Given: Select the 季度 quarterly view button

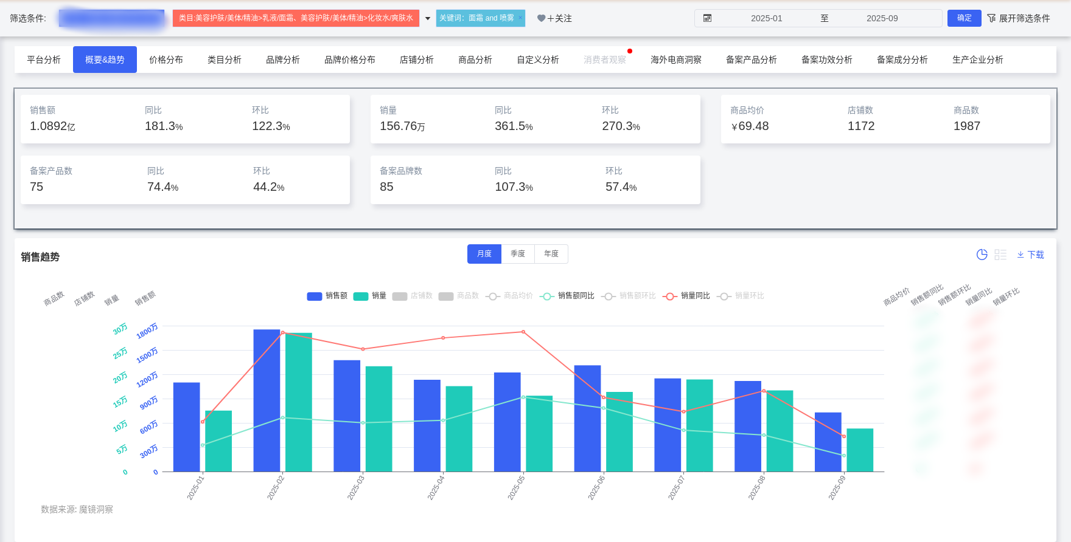Looking at the screenshot, I should [517, 254].
